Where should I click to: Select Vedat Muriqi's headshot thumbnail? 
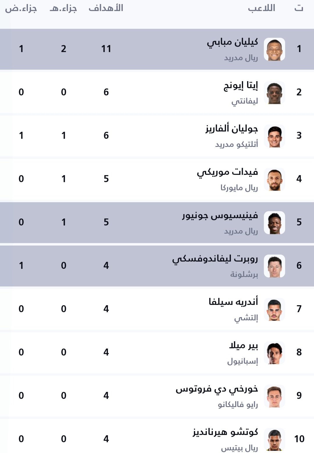[x=274, y=179]
